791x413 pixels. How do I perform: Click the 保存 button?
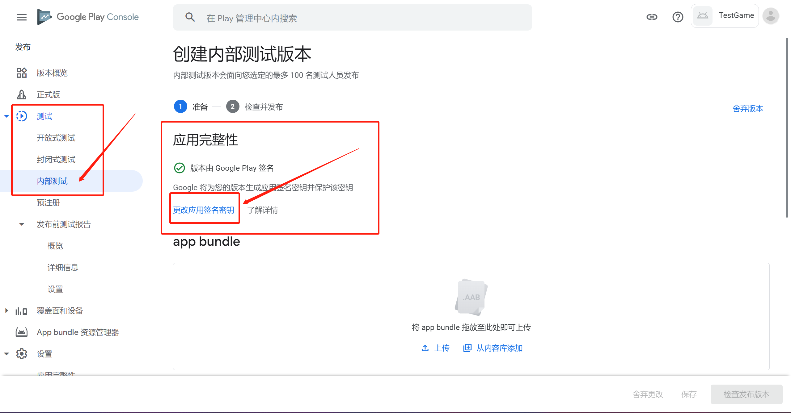point(689,394)
